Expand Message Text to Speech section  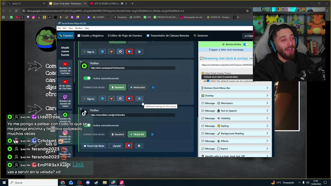[235, 111]
